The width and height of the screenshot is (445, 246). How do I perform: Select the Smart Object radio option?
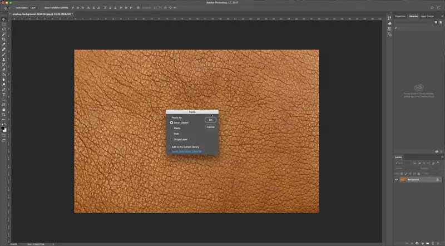(171, 122)
